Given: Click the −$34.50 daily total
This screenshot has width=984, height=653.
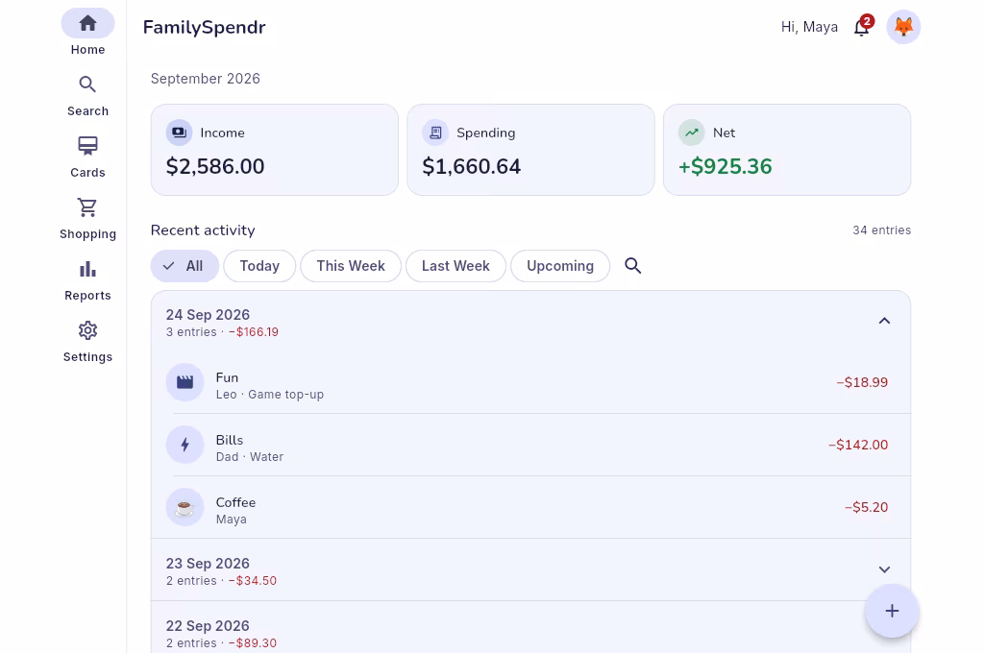Looking at the screenshot, I should (x=253, y=581).
